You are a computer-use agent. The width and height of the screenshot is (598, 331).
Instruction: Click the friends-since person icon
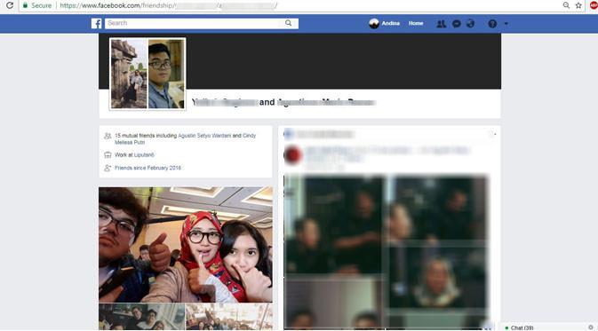coord(108,168)
